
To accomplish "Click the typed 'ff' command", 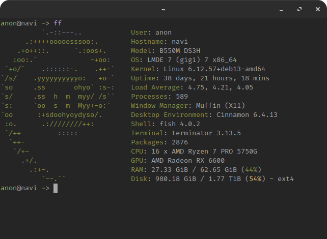I will tap(58, 23).
